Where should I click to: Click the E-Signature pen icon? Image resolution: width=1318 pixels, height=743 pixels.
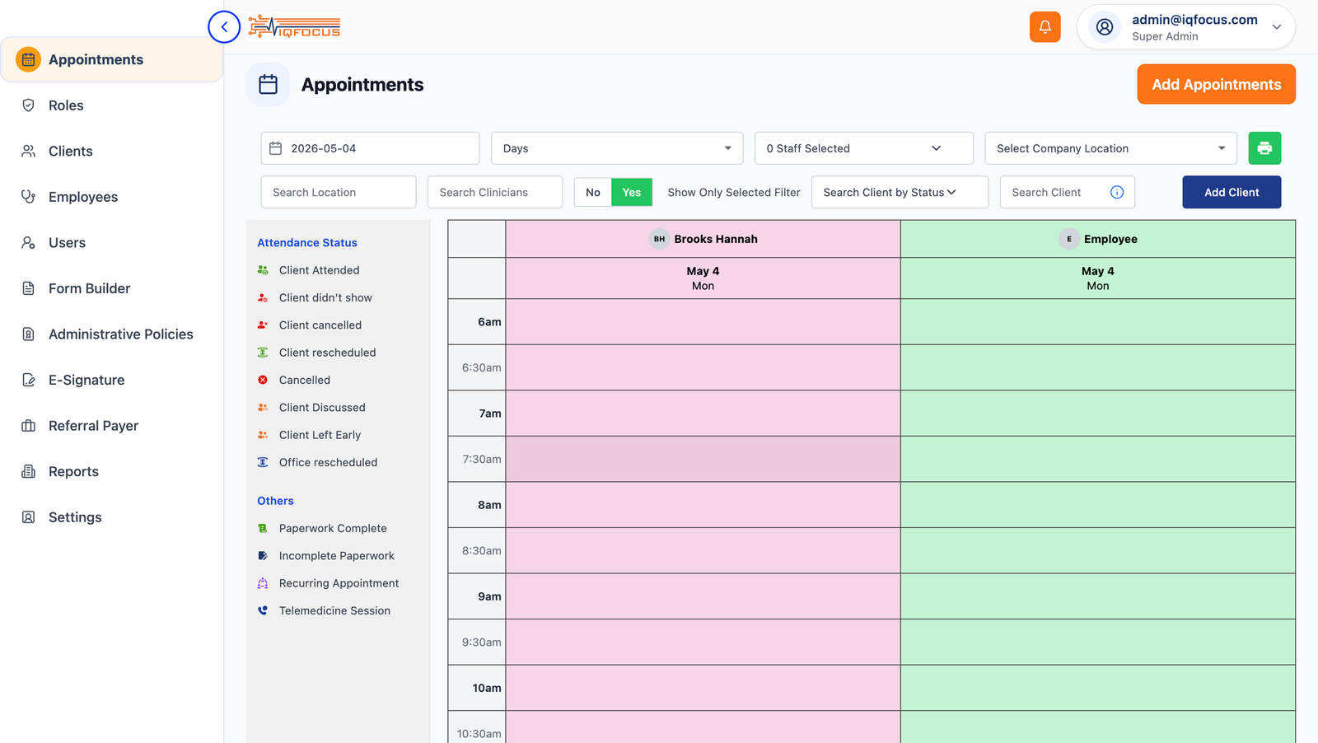(x=28, y=380)
